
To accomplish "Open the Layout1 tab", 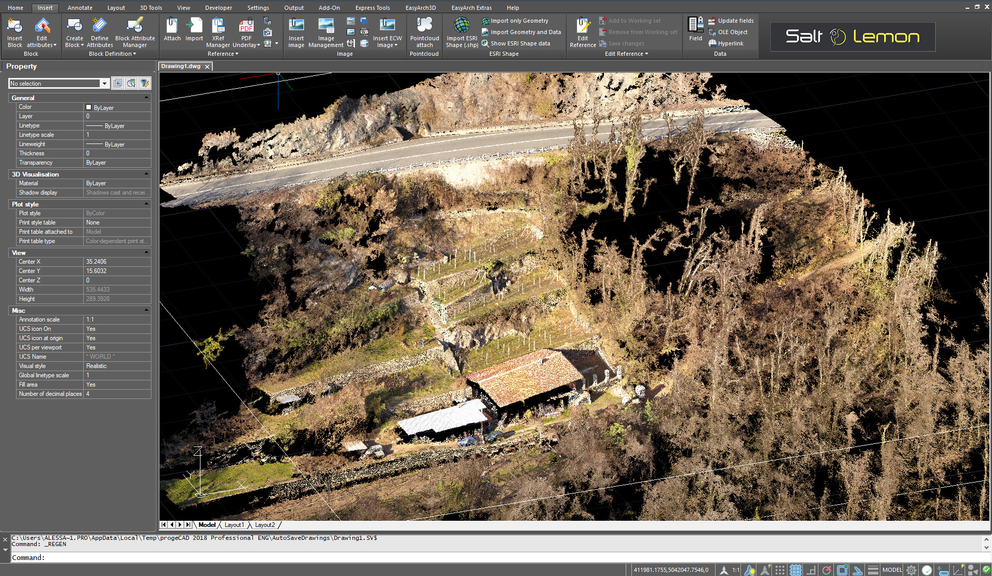I will (234, 525).
